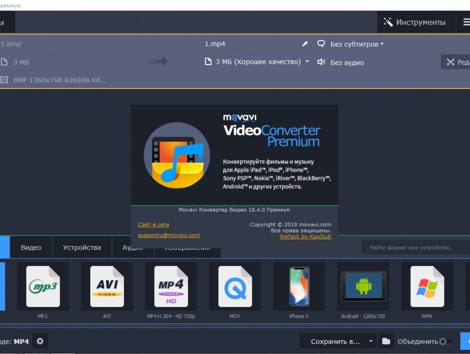Click the scissors edit button
The height and width of the screenshot is (354, 470).
[x=456, y=62]
